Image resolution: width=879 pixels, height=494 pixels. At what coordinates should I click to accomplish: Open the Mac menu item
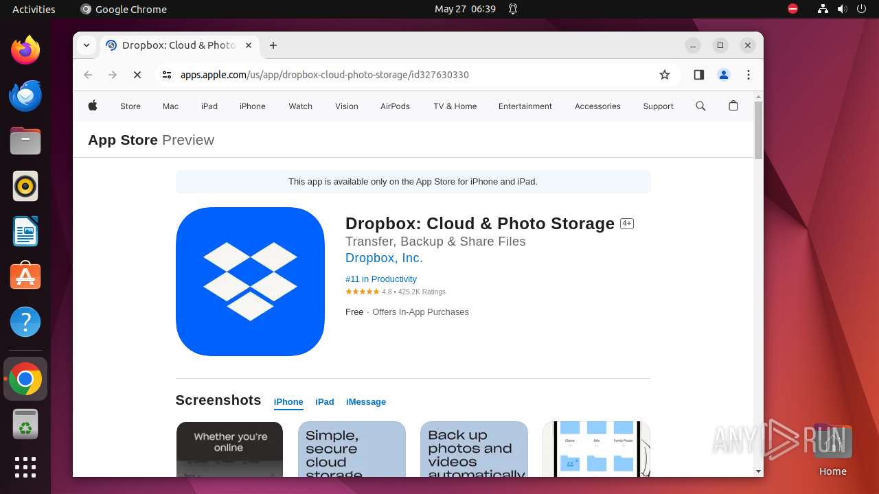pos(170,106)
